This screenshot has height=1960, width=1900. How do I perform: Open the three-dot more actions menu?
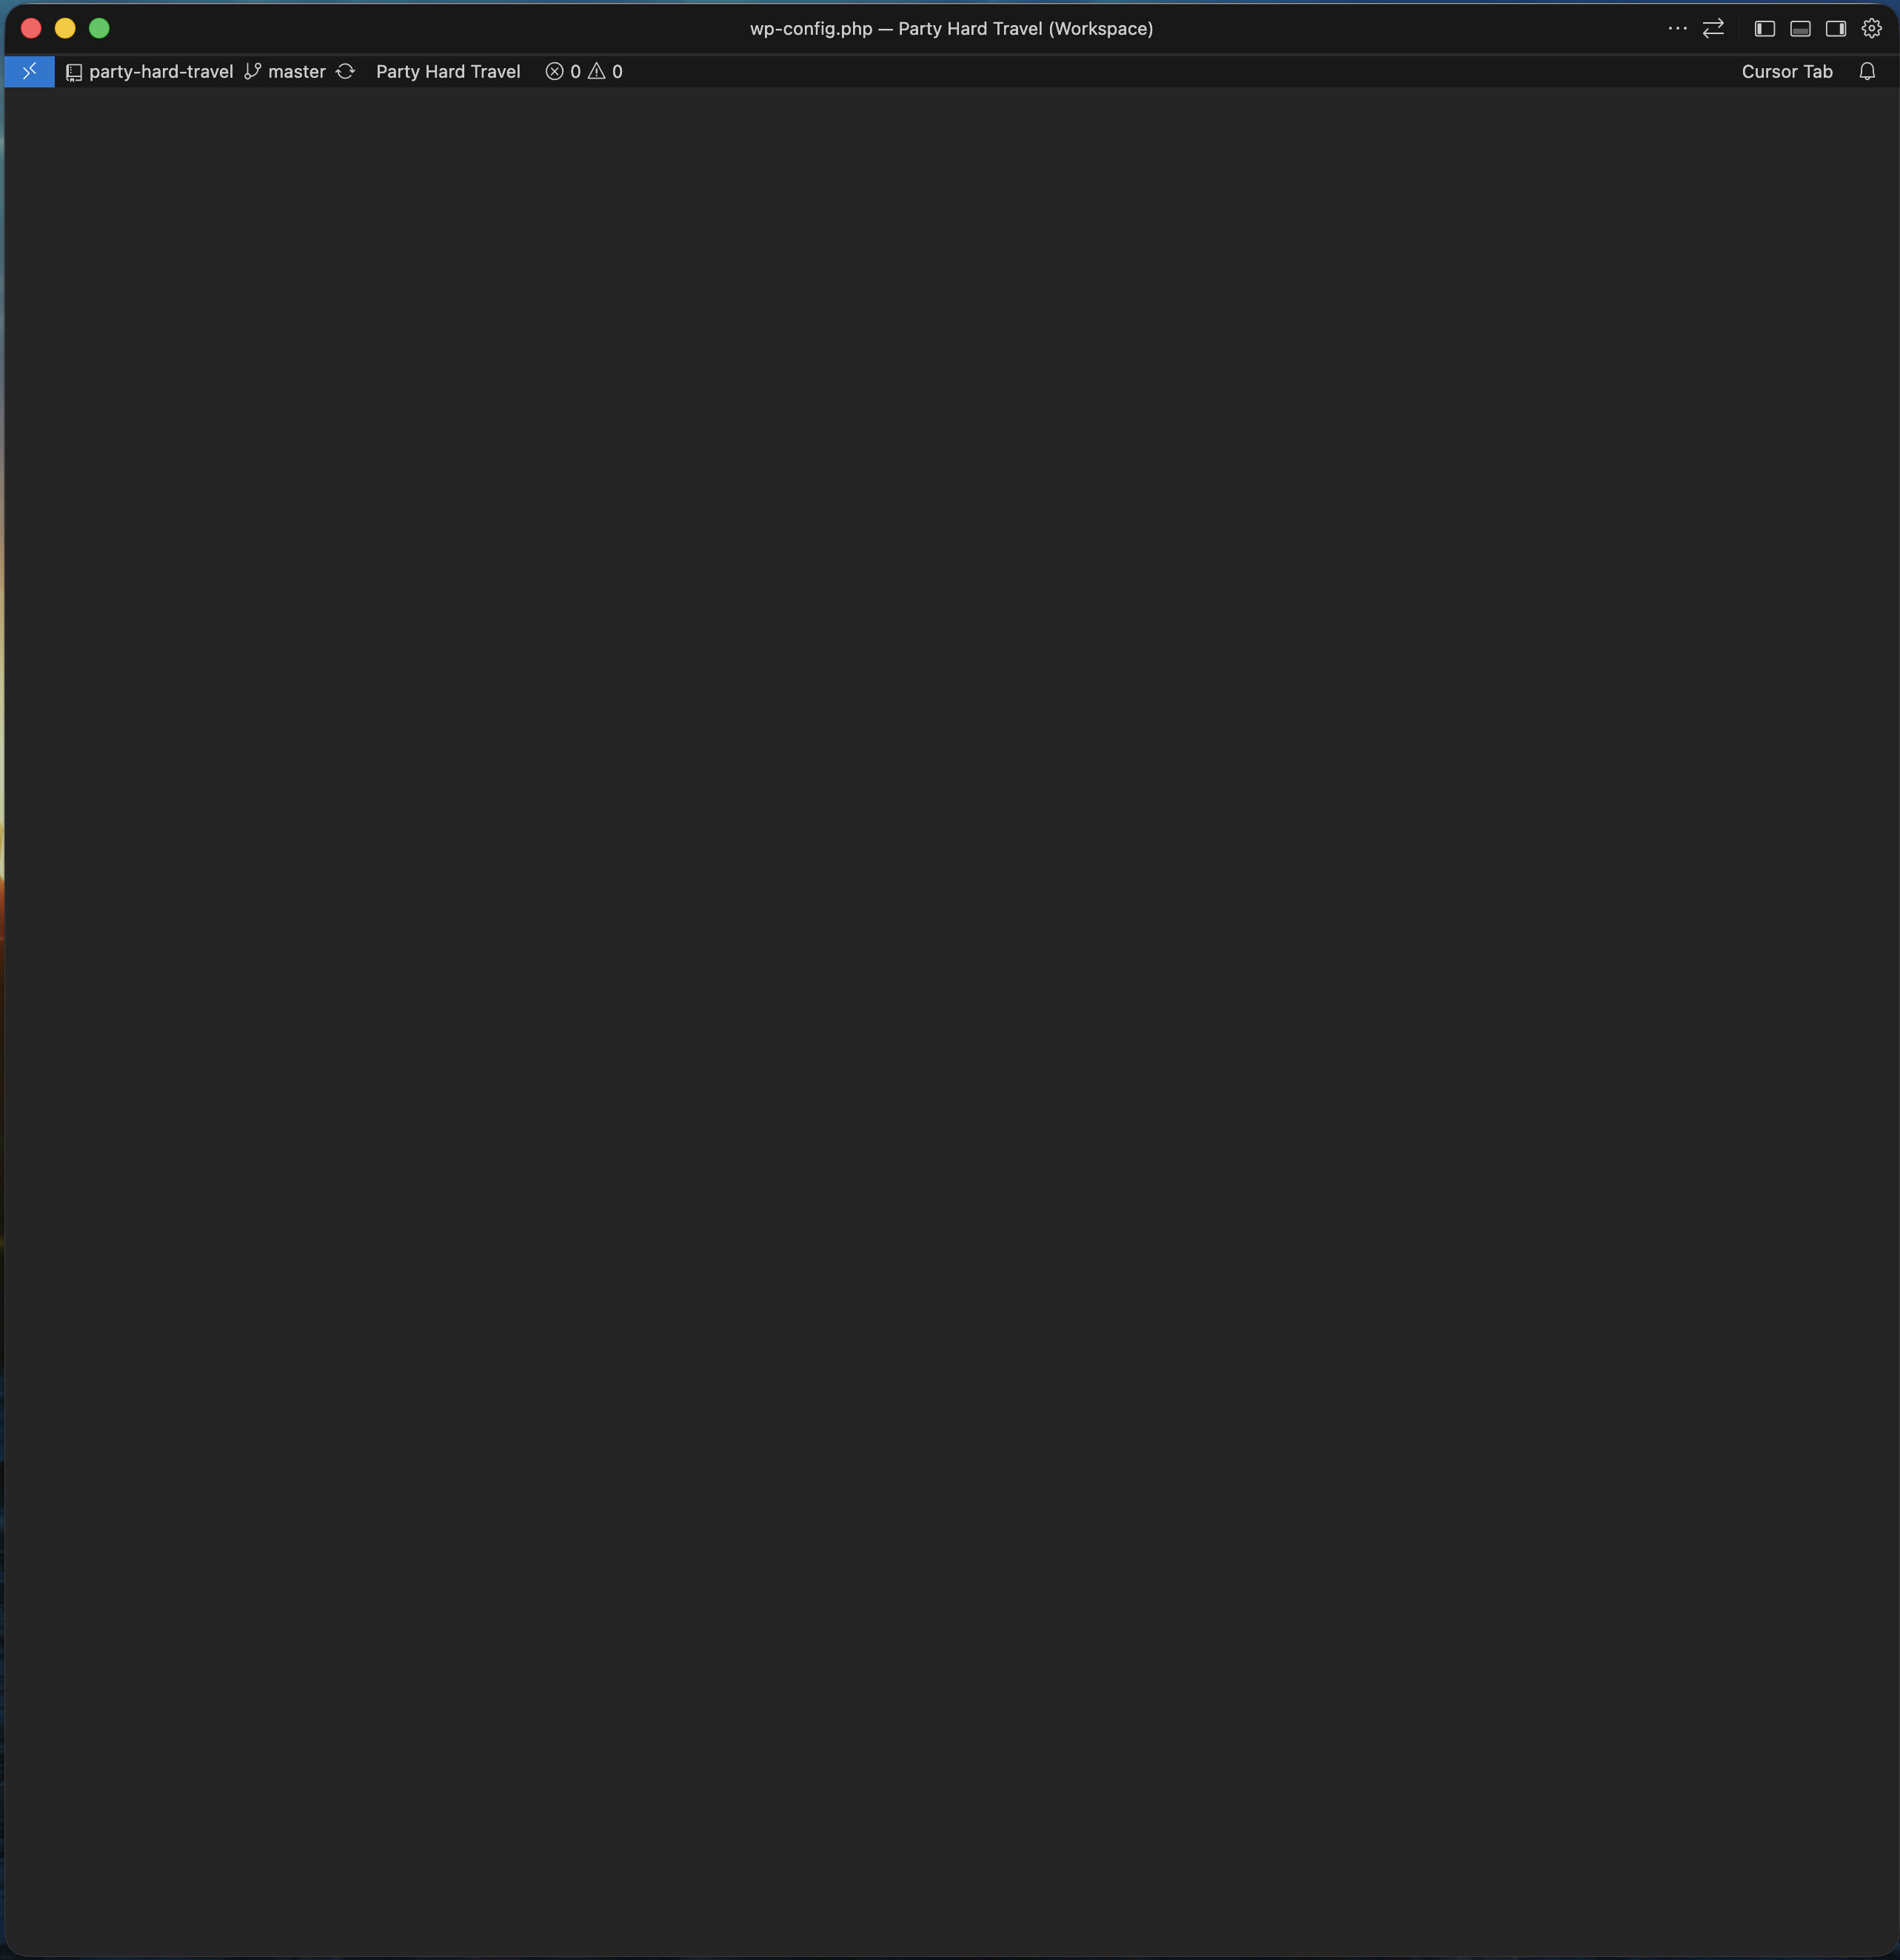click(x=1677, y=29)
